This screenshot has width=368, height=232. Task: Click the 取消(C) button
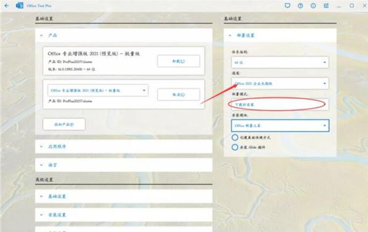[x=179, y=95]
